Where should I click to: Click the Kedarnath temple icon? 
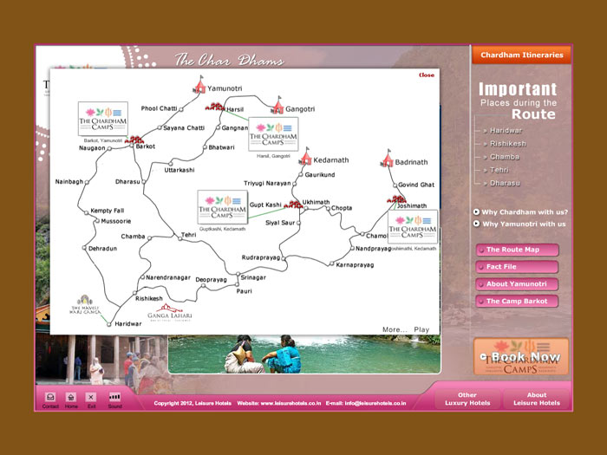tap(304, 157)
